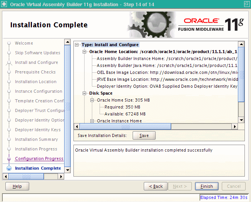Click up arrow of details tree scrollbar
Screen dimensions: 251x202
(241, 44)
